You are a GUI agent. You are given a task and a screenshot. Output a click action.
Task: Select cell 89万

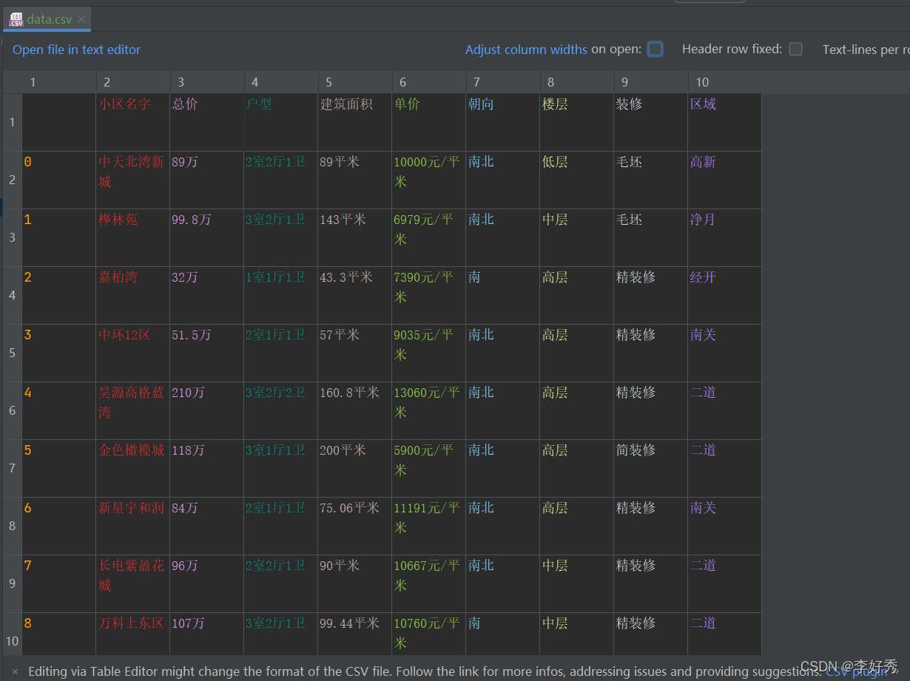click(x=207, y=180)
